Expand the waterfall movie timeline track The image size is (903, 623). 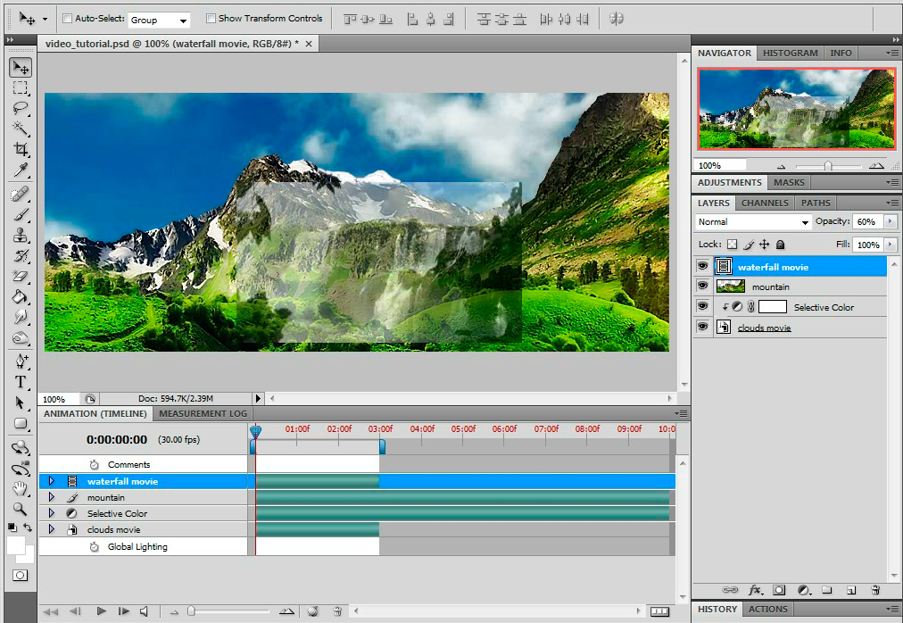(x=51, y=481)
